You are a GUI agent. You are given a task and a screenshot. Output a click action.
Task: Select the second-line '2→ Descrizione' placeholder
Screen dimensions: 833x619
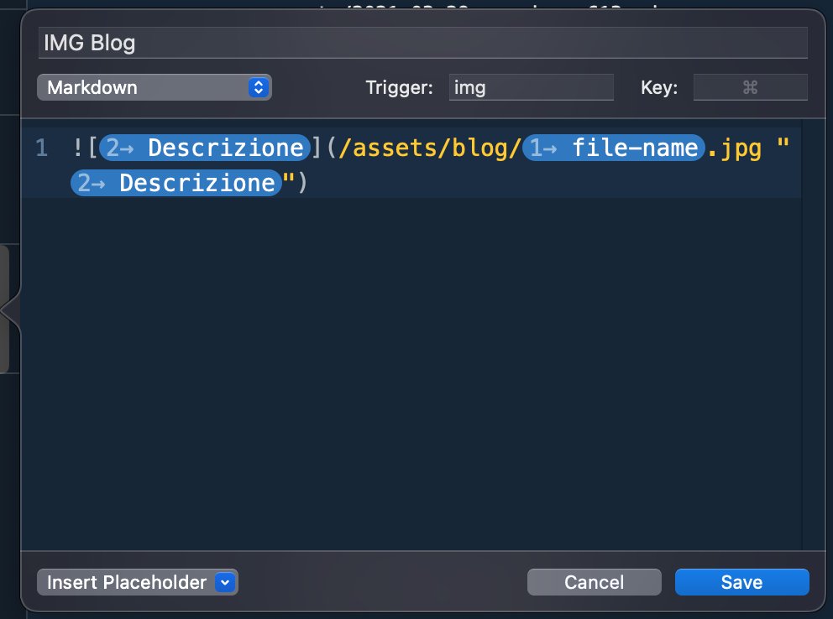(x=176, y=183)
